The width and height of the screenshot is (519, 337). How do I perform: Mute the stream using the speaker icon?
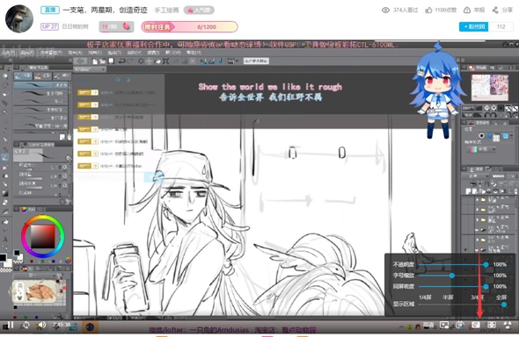[x=41, y=325]
